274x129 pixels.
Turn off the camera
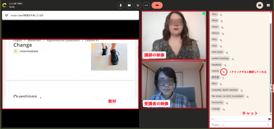click(129, 5)
